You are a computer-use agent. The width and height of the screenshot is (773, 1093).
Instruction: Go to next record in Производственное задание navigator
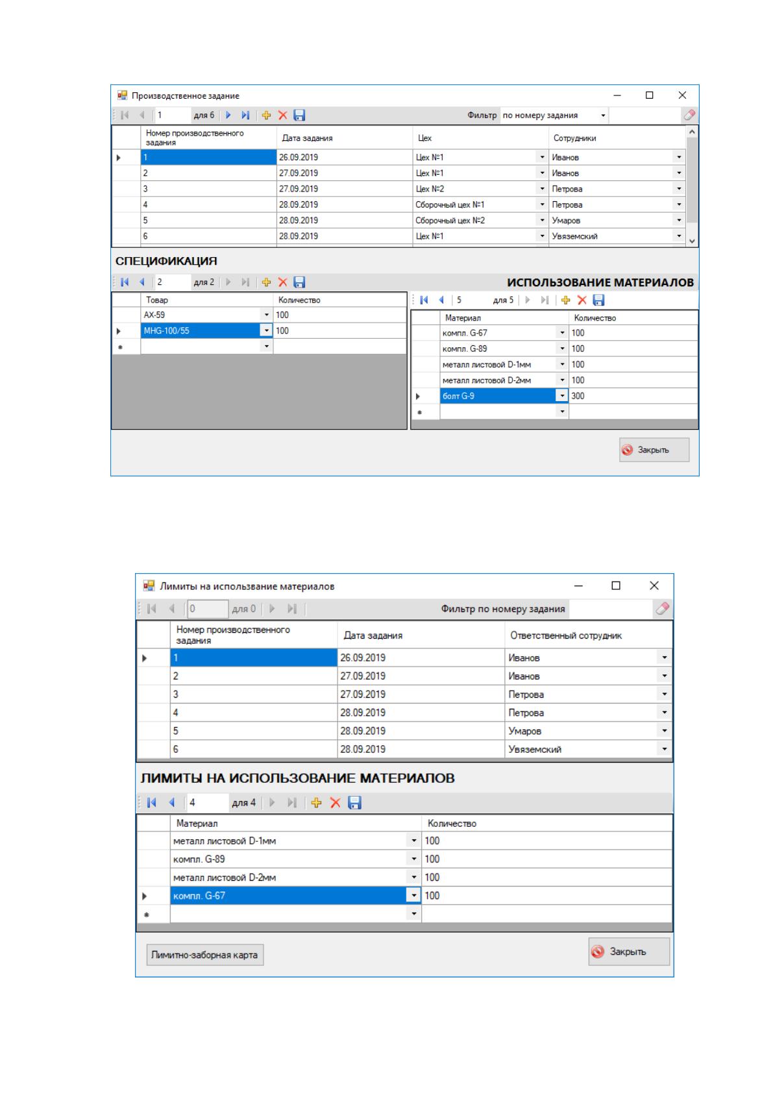[228, 116]
